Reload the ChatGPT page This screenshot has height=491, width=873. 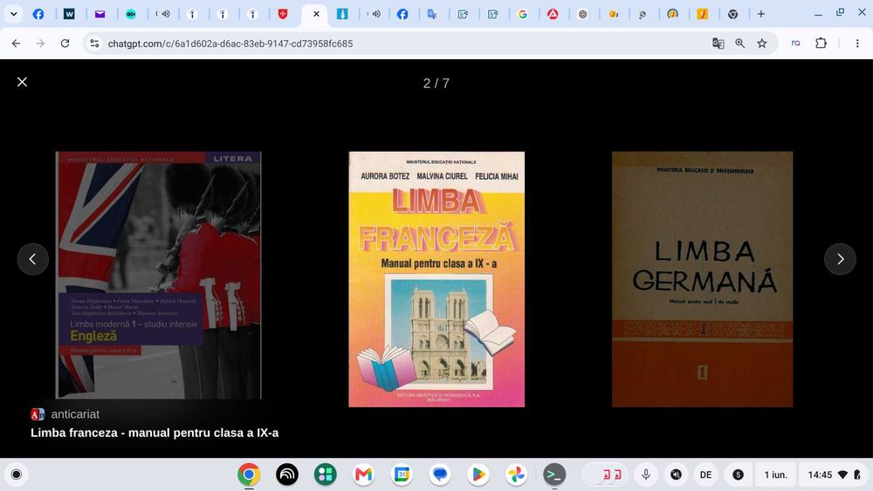tap(65, 44)
